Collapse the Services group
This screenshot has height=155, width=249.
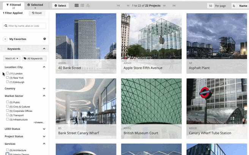point(44,144)
